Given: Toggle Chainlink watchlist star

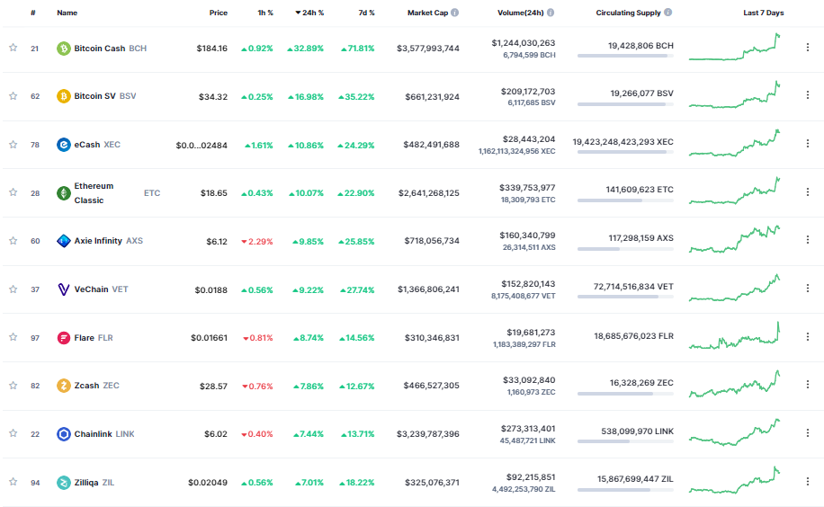Looking at the screenshot, I should tap(13, 433).
